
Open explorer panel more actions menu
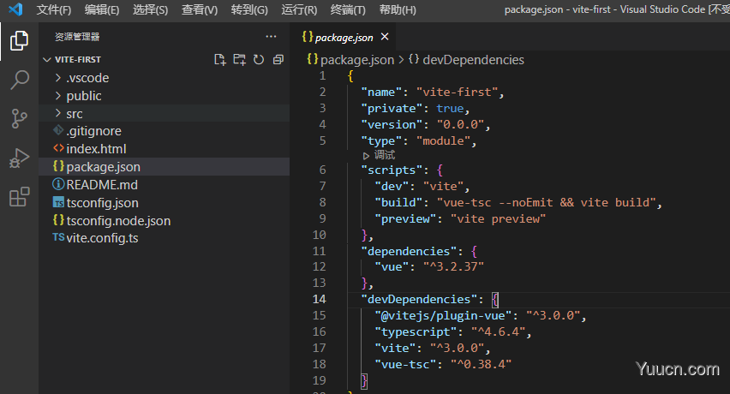coord(271,36)
